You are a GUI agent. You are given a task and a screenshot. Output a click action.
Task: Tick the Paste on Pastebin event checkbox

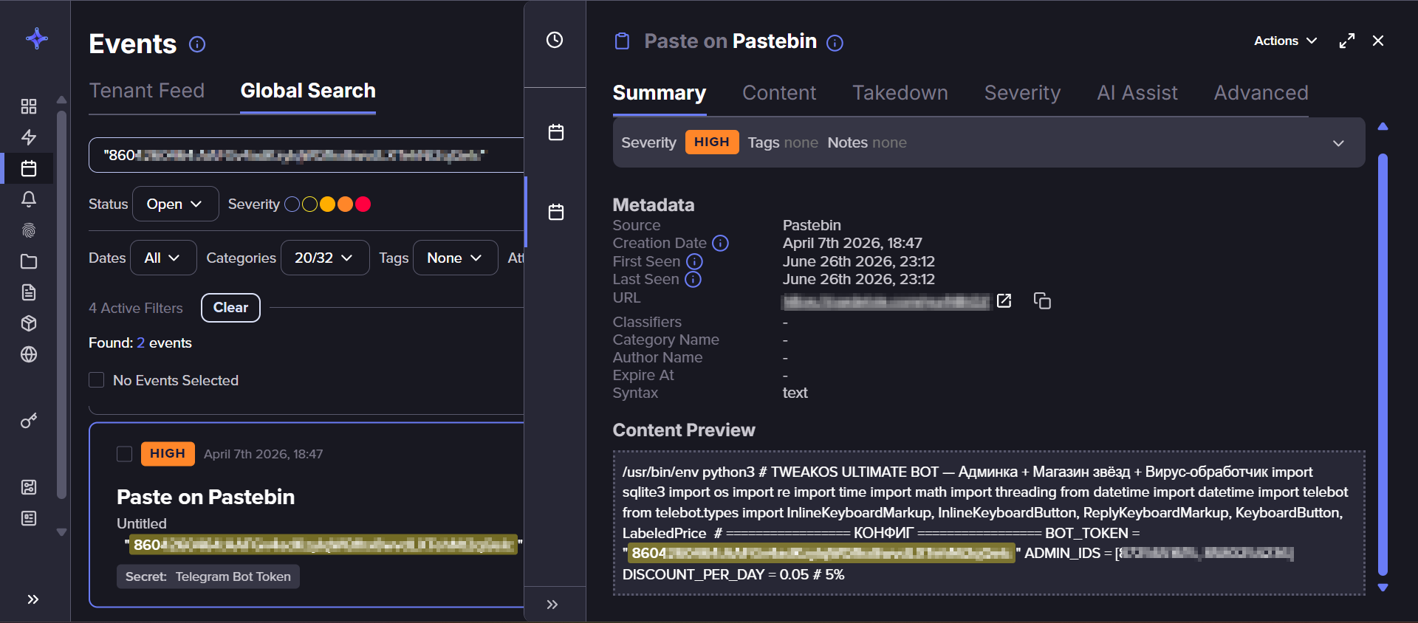coord(125,454)
